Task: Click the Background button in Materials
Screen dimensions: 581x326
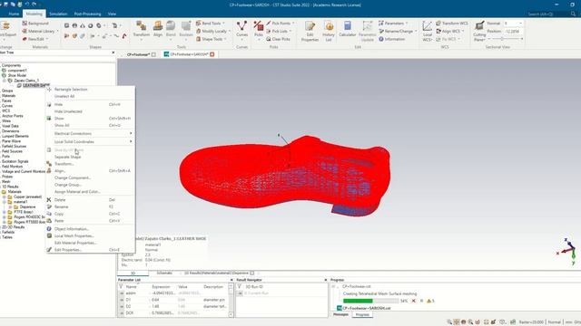Action: (35, 24)
